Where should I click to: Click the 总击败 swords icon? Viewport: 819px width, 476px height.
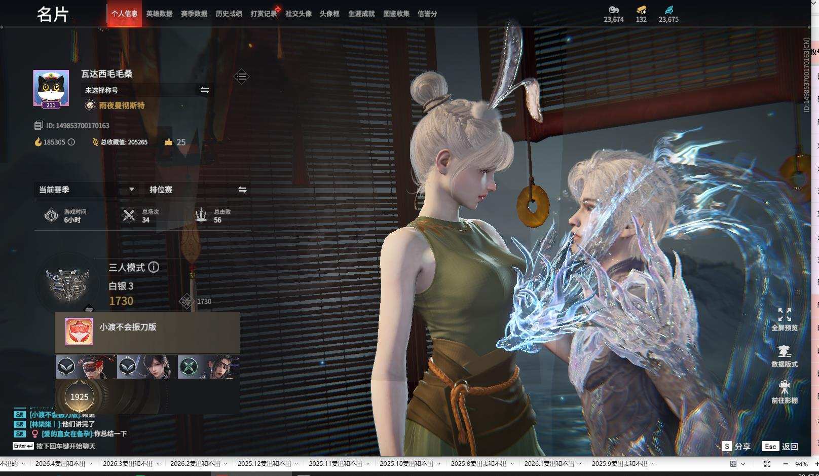click(201, 215)
